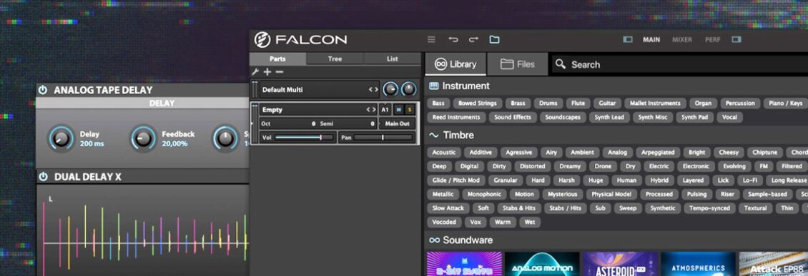This screenshot has width=808, height=276.
Task: Toggle the left sidebar panel icon
Action: (628, 39)
